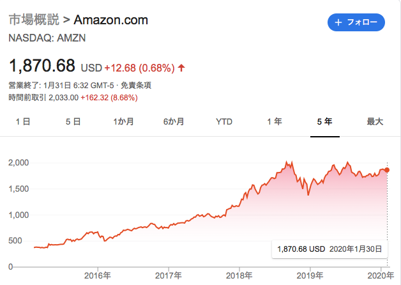Select the YTD range tab
The height and width of the screenshot is (285, 401).
[224, 121]
